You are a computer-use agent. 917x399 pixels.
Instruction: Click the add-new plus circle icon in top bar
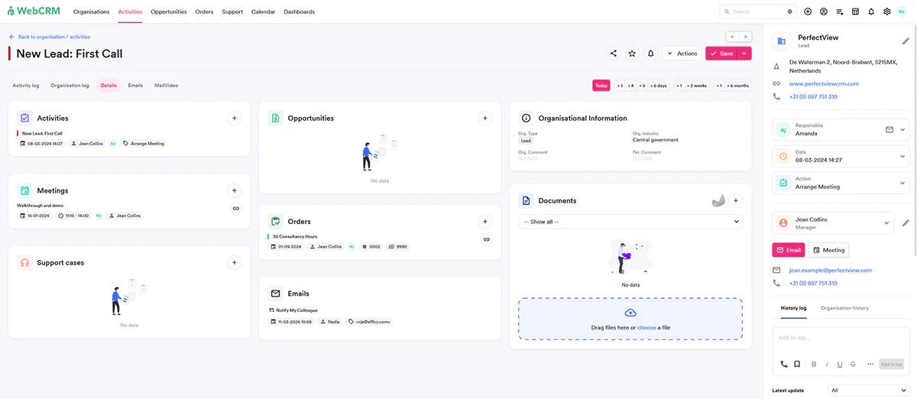click(x=808, y=11)
